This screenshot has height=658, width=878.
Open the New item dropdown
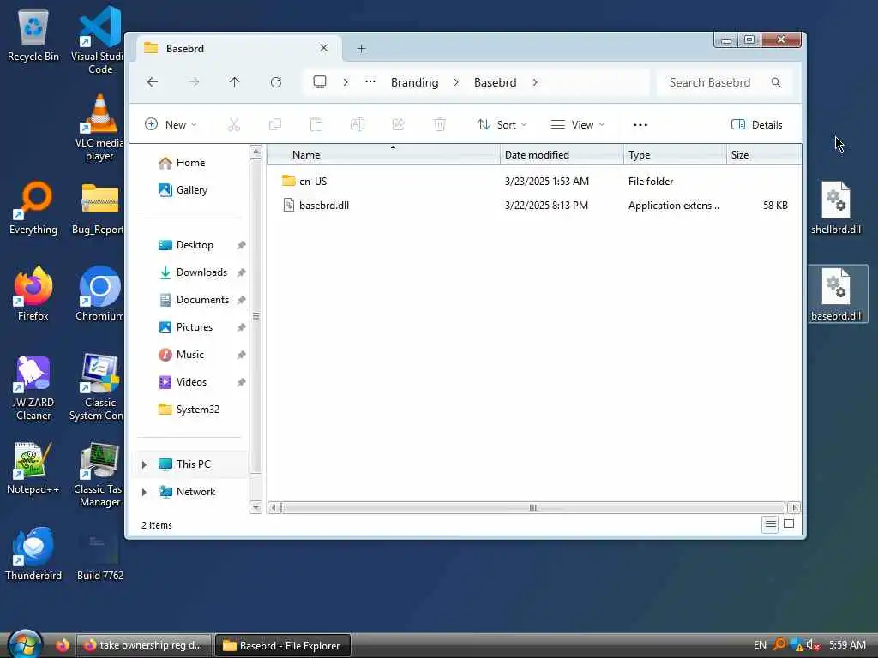tap(171, 125)
